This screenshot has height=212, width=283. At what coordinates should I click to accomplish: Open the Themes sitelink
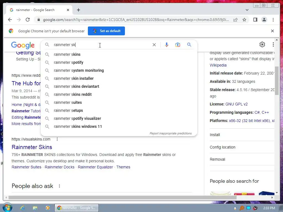click(123, 167)
